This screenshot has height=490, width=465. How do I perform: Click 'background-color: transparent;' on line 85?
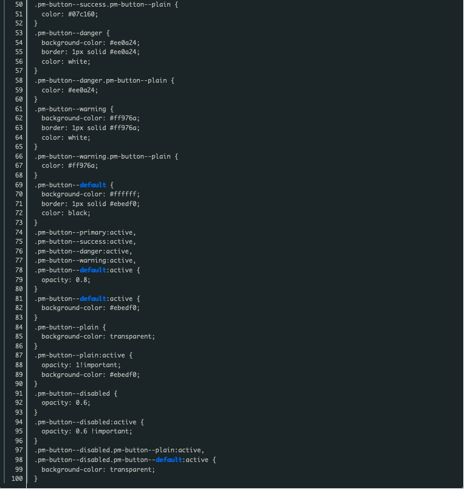98,337
